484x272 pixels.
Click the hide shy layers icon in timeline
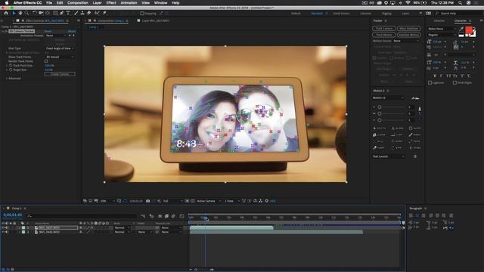click(160, 216)
